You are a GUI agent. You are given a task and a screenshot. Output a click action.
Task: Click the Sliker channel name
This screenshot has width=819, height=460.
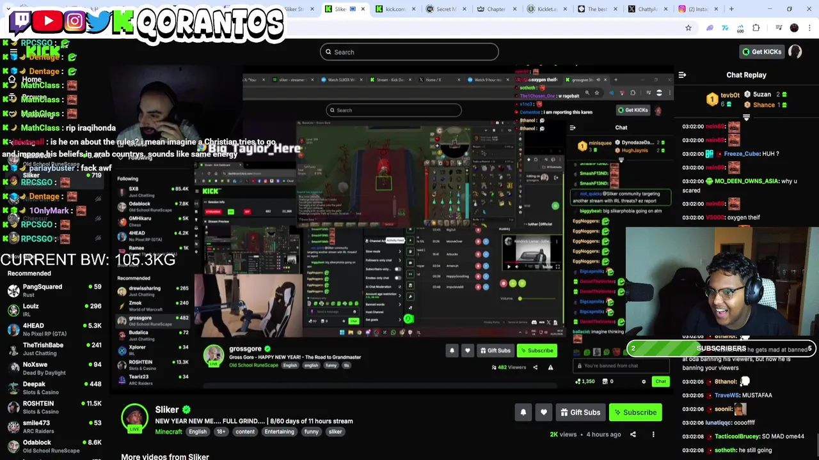[x=166, y=410]
